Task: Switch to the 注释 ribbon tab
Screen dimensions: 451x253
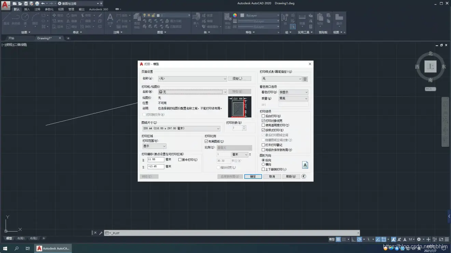Action: click(x=37, y=9)
